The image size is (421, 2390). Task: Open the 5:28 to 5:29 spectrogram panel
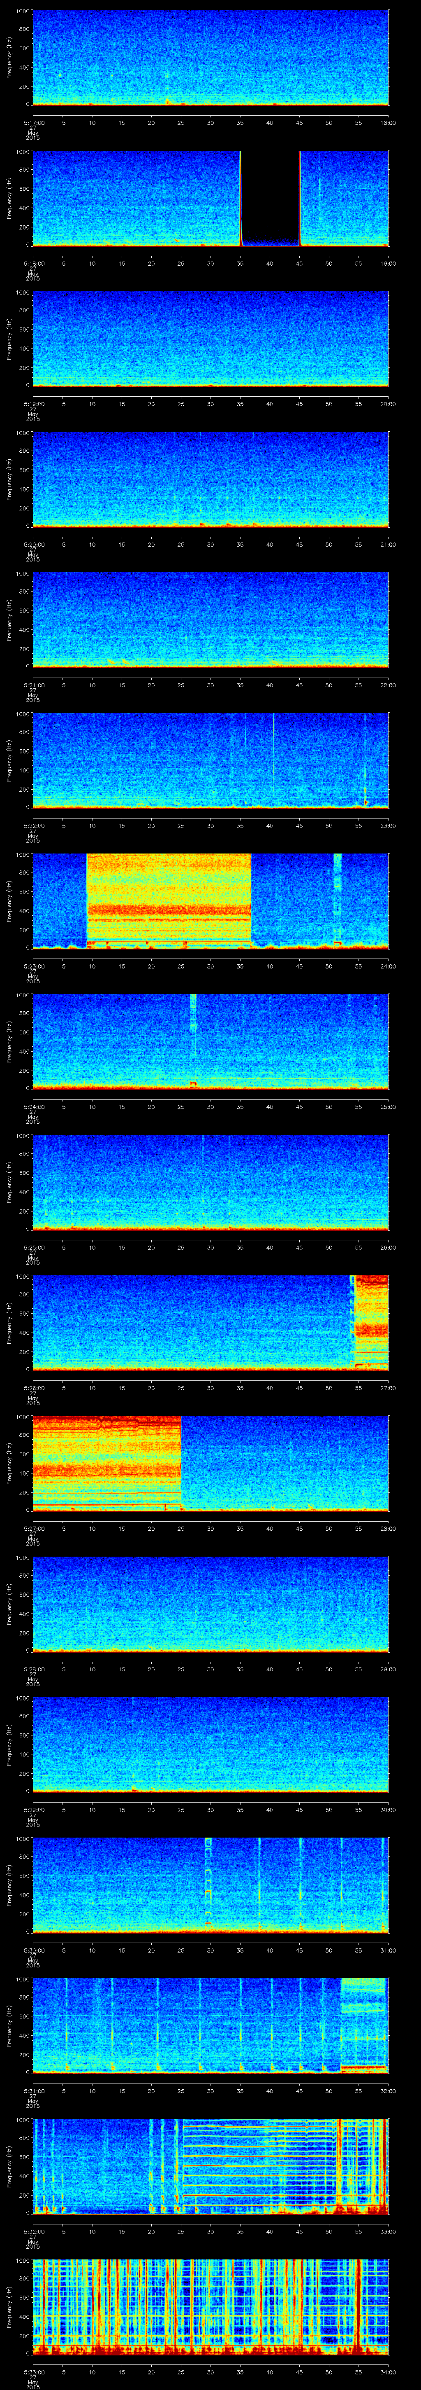210,1603
